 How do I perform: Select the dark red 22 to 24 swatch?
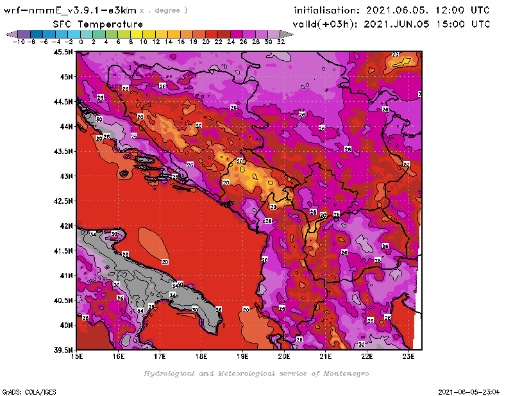click(224, 34)
